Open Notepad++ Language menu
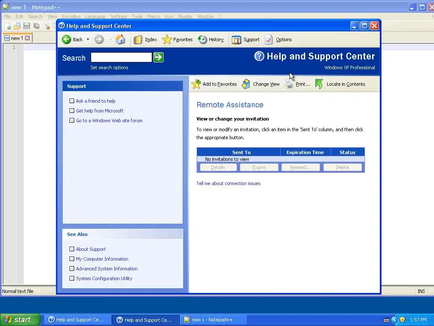This screenshot has width=434, height=326. coord(95,17)
